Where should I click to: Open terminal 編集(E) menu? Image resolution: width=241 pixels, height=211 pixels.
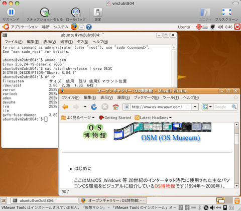pyautogui.click(x=33, y=42)
